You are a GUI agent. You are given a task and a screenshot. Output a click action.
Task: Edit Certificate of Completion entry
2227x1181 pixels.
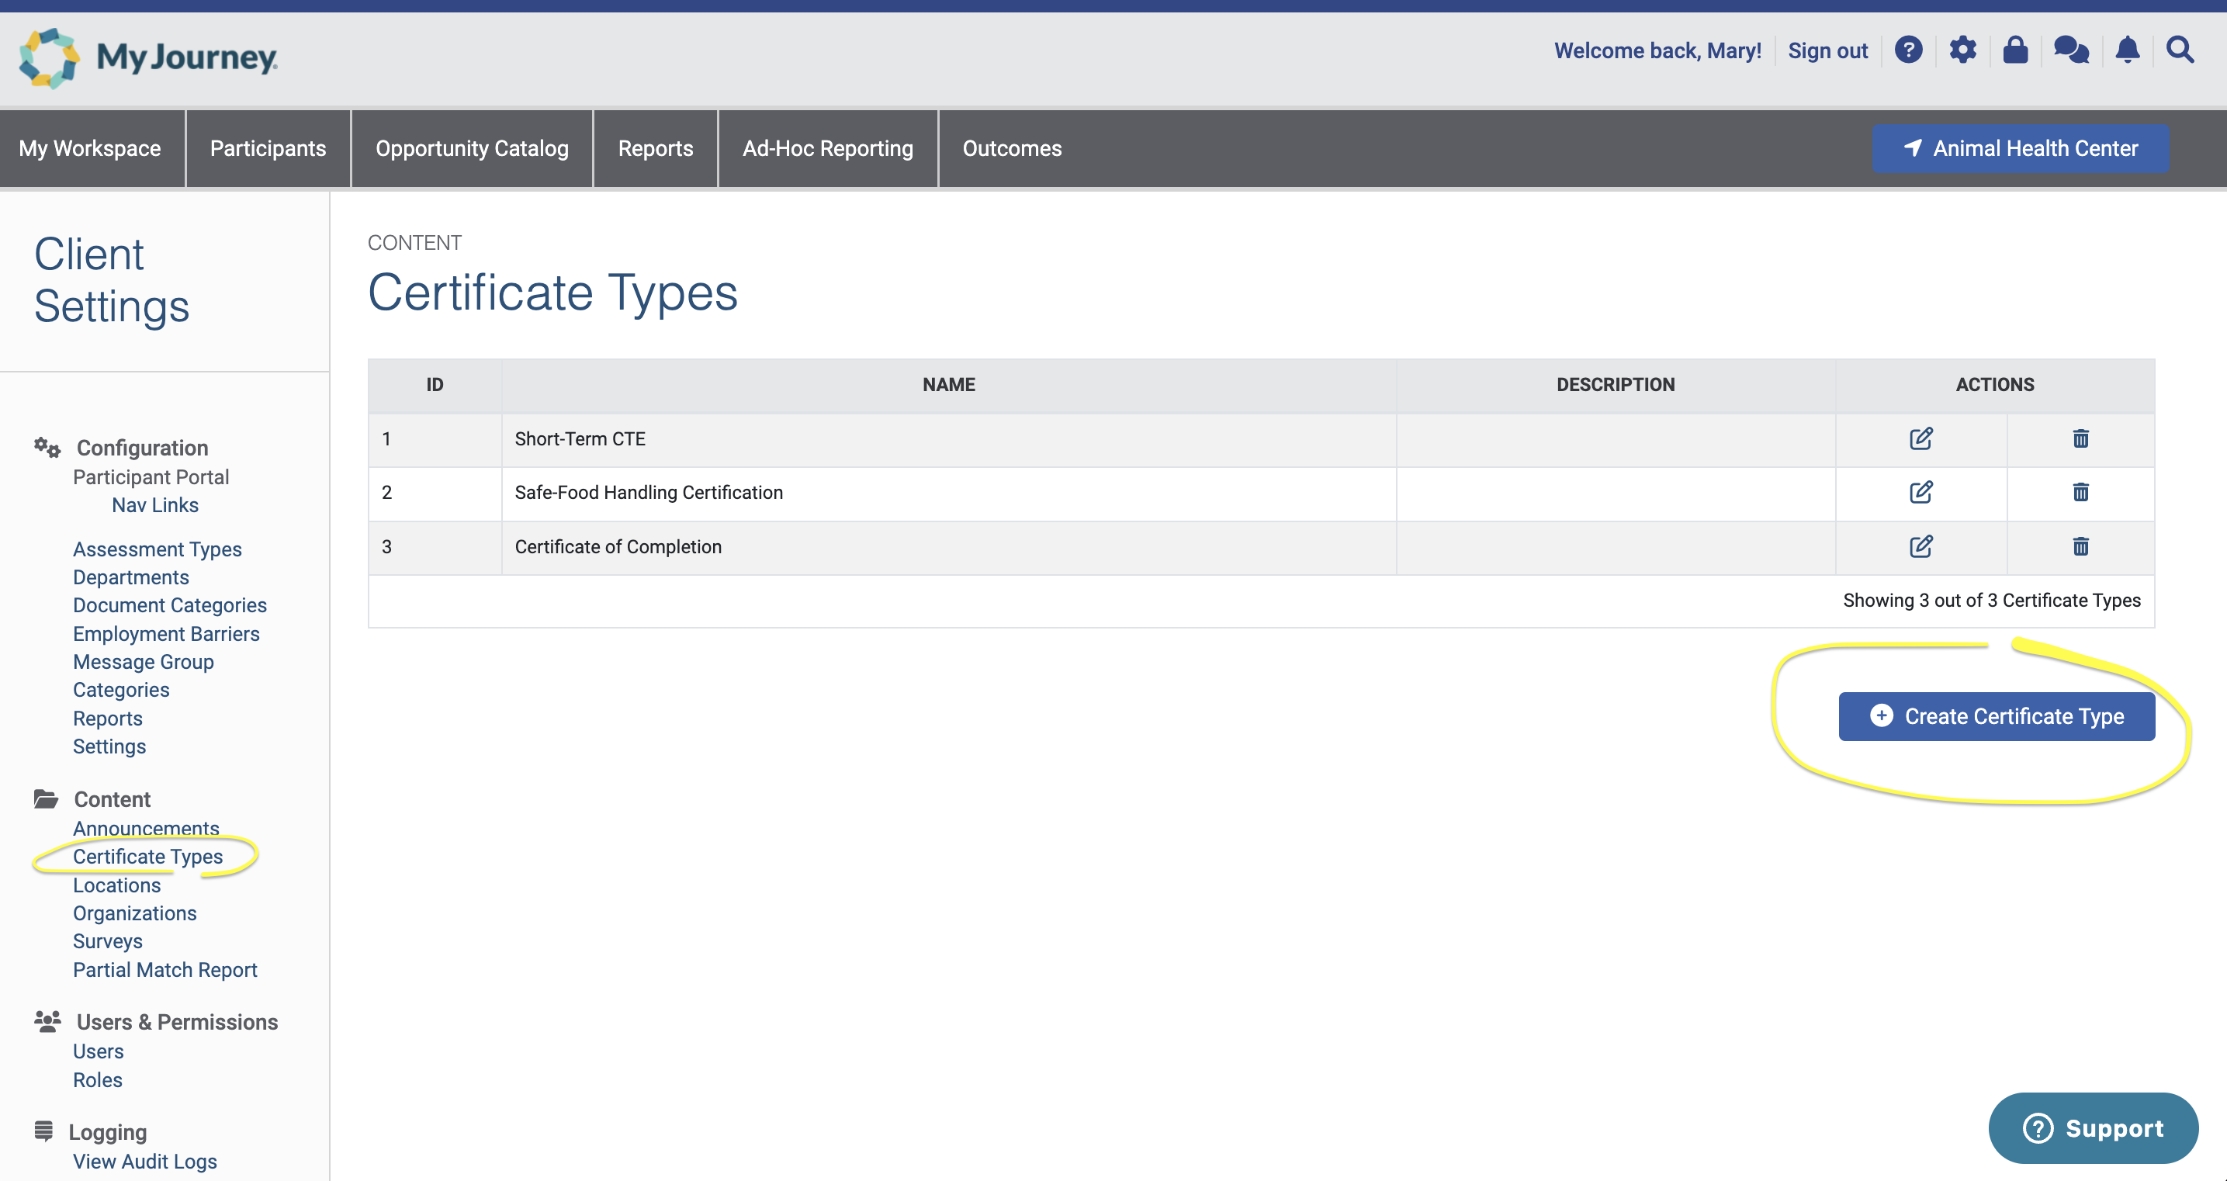click(x=1920, y=546)
